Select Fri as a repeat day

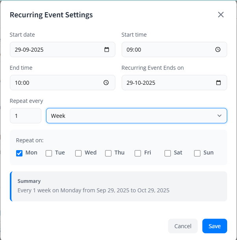(x=138, y=153)
